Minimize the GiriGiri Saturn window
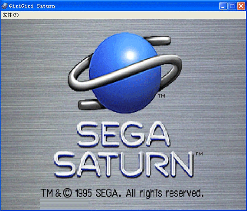The image size is (247, 211). point(223,6)
